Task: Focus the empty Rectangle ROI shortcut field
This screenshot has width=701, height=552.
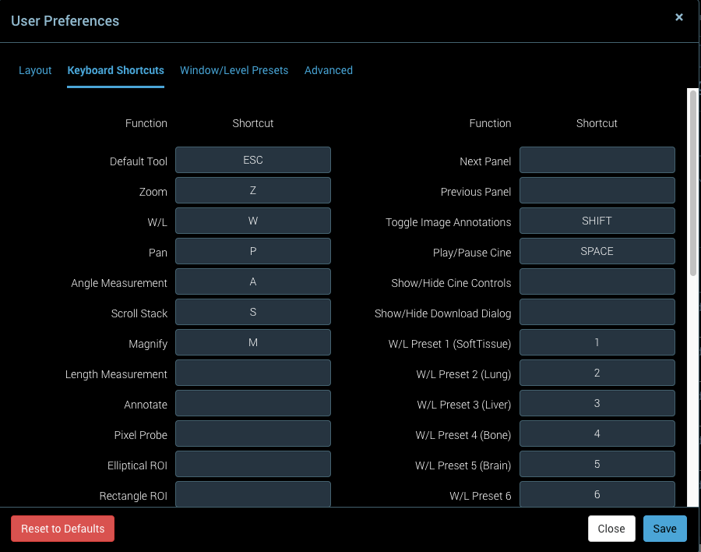Action: coord(253,494)
